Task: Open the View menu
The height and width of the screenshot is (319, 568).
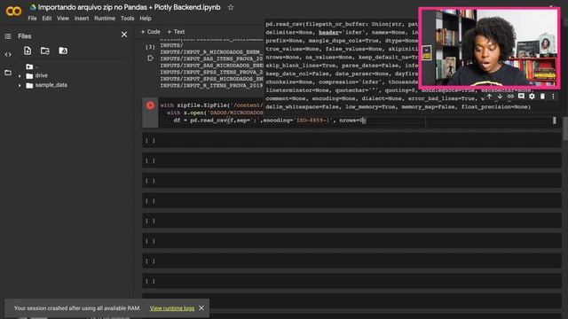Action: pos(63,19)
